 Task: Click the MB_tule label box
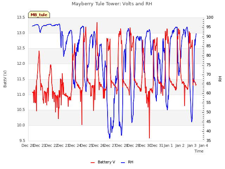[x=39, y=14]
